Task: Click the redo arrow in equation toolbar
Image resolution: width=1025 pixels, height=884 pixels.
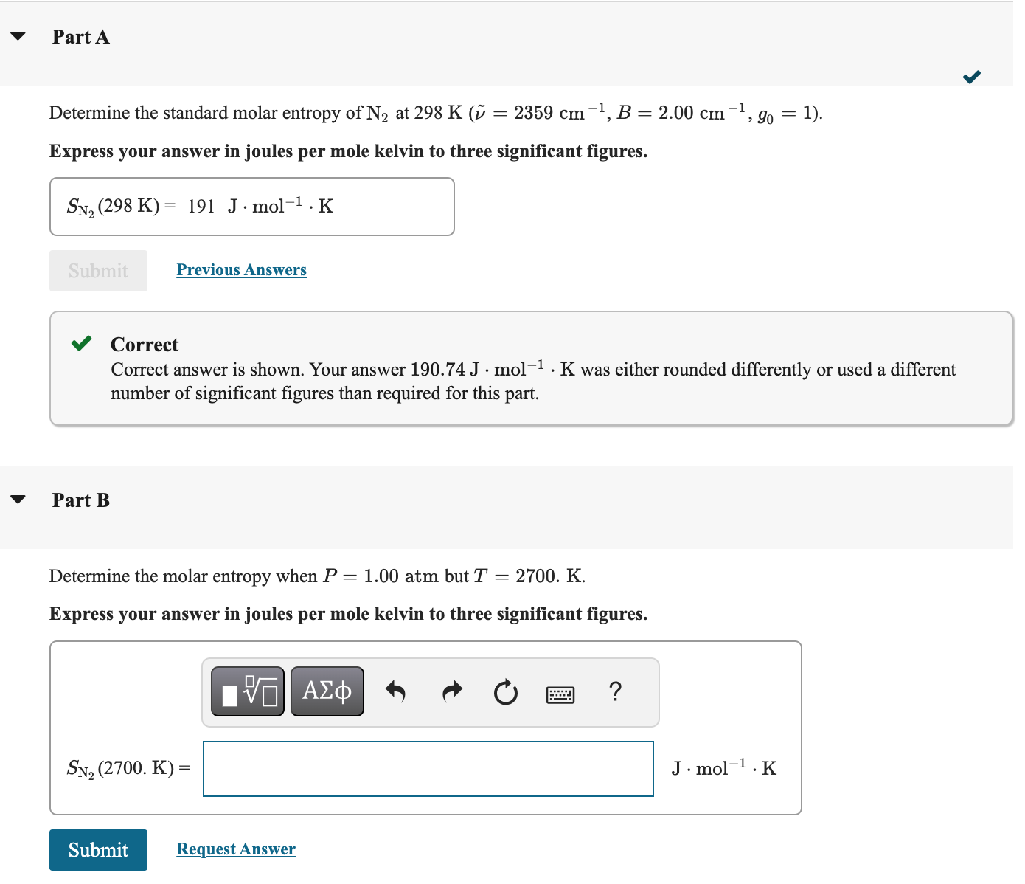Action: 451,691
